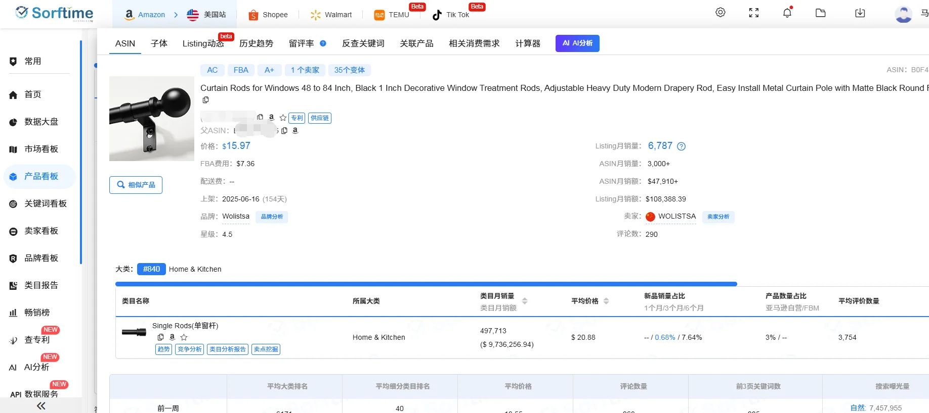Switch to Listing动态 tab
Screen dimensions: 929x413
coord(203,43)
